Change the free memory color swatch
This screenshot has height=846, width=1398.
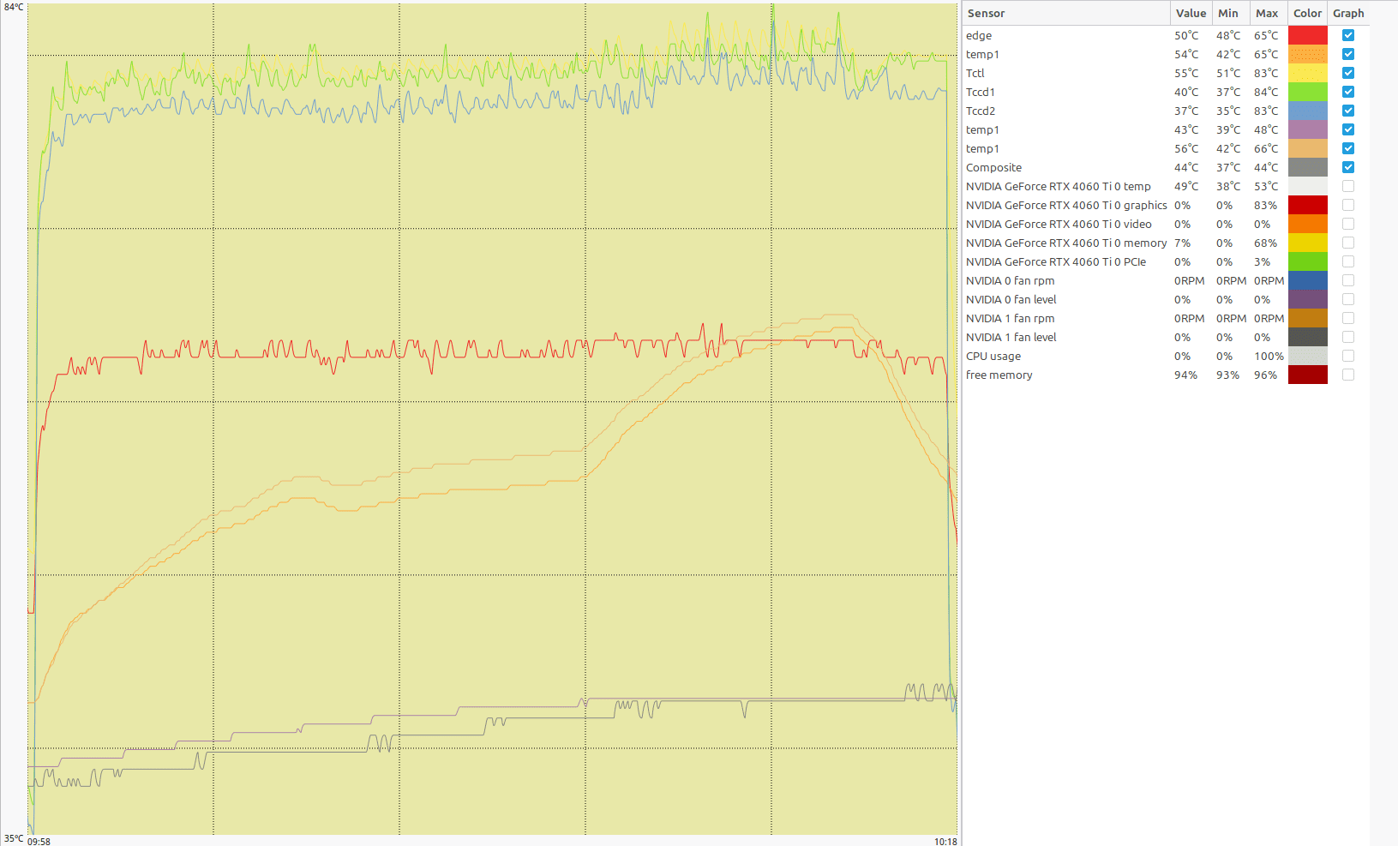tap(1307, 375)
